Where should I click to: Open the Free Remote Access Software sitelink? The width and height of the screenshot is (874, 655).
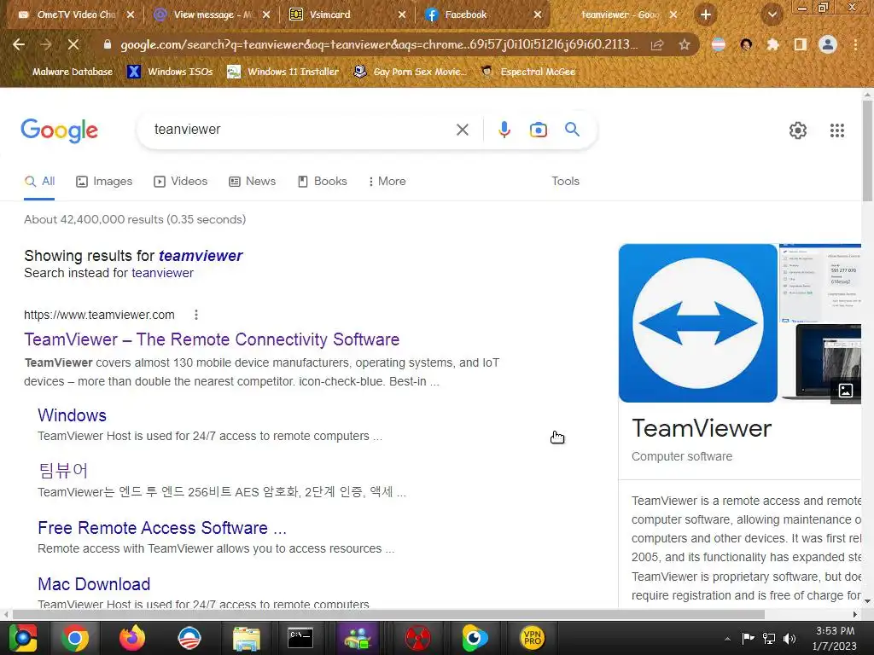point(162,527)
